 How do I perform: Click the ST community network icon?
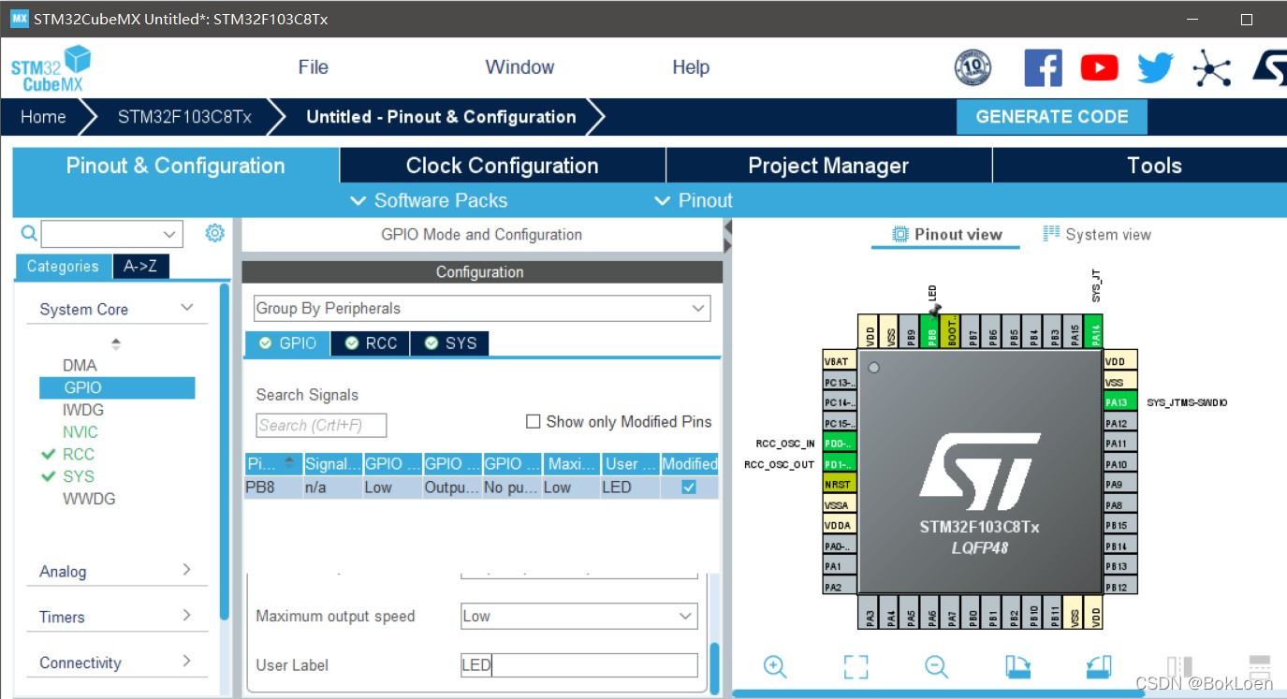(x=1211, y=67)
